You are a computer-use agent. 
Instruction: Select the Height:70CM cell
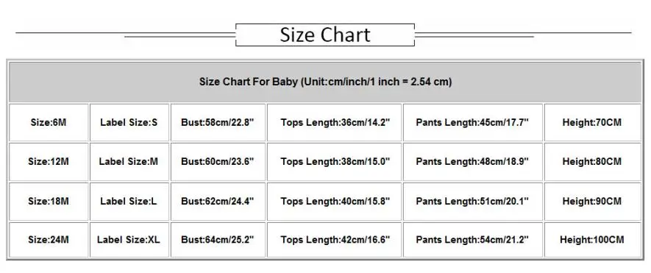593,123
